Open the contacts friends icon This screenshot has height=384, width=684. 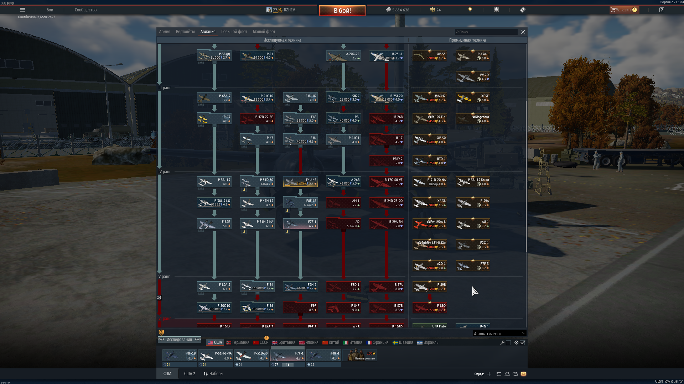coord(507,374)
